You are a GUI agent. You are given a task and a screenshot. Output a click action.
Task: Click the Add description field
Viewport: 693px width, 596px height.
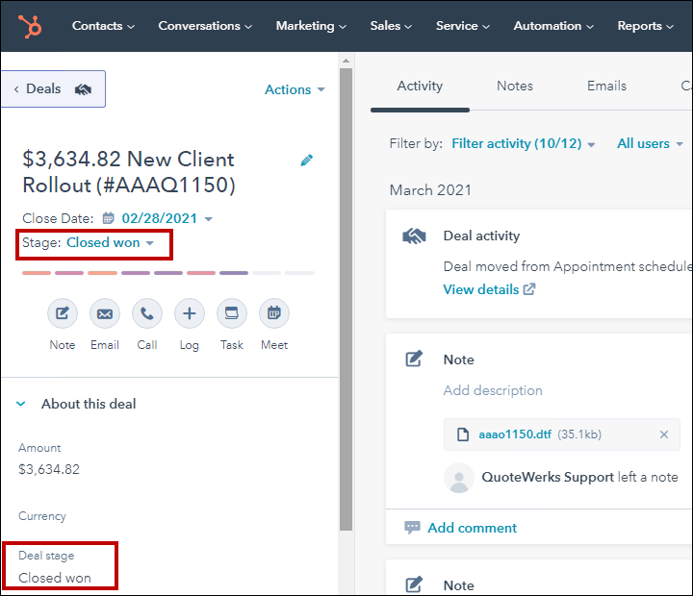[493, 390]
